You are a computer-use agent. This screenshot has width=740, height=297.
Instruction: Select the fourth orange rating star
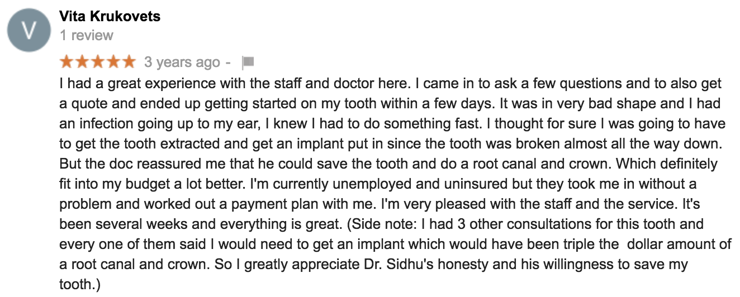tap(112, 61)
